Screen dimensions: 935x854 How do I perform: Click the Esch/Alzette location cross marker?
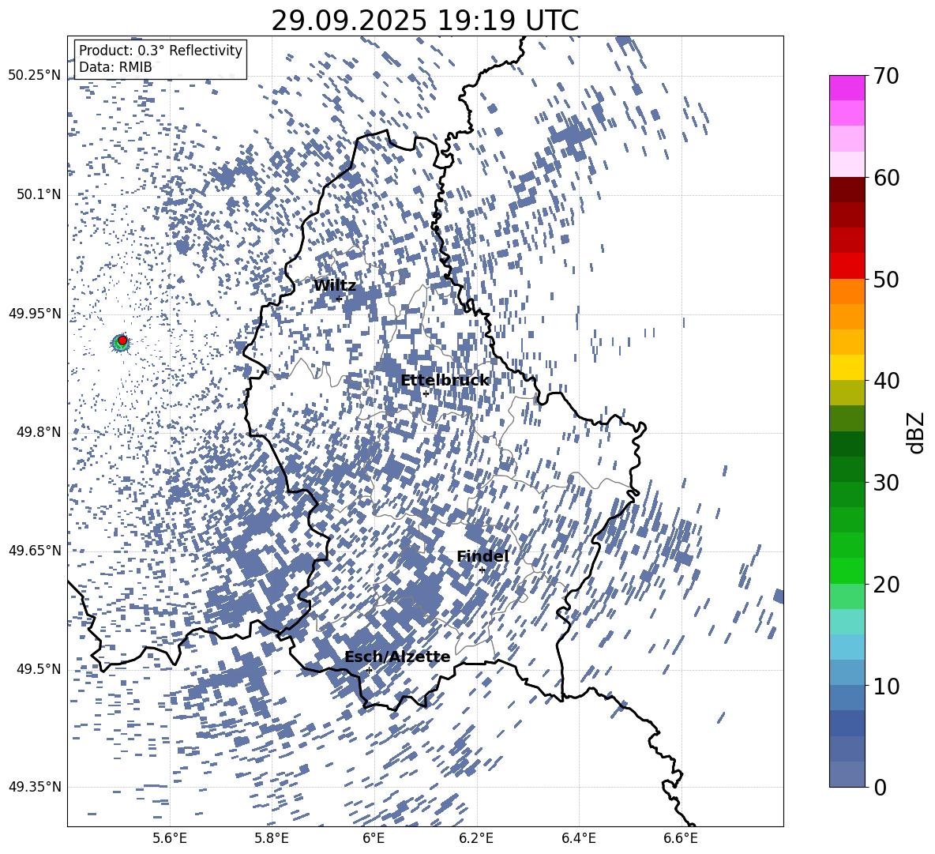point(369,670)
